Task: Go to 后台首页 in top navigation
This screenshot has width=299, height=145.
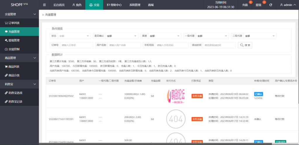Action: 59,5
